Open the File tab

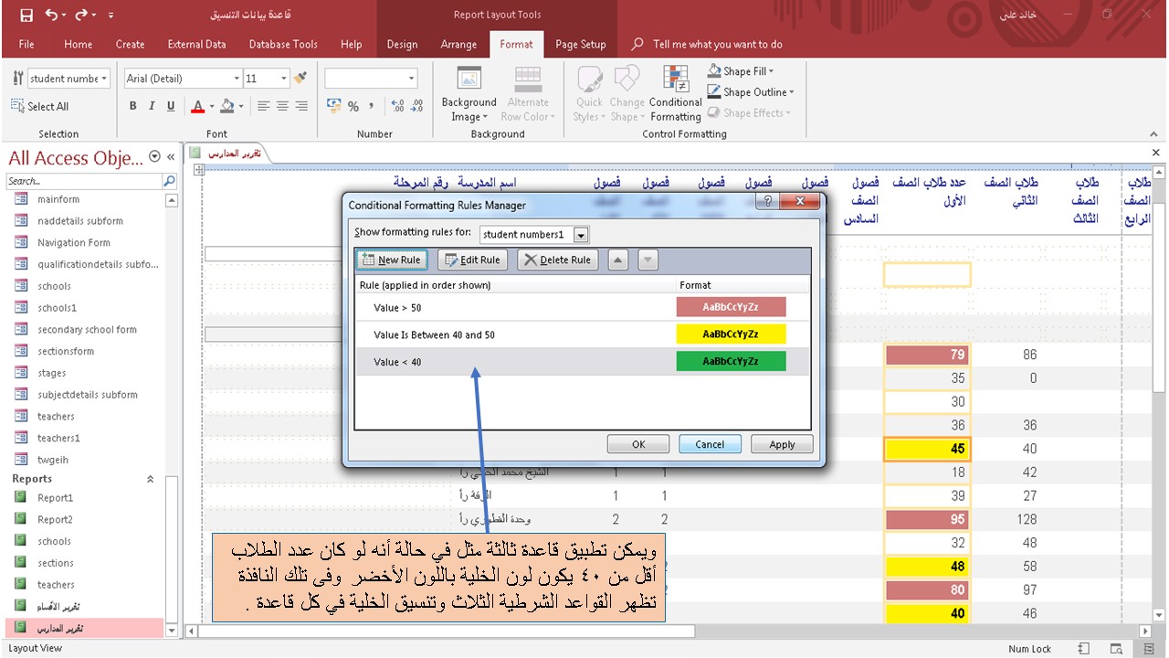26,44
